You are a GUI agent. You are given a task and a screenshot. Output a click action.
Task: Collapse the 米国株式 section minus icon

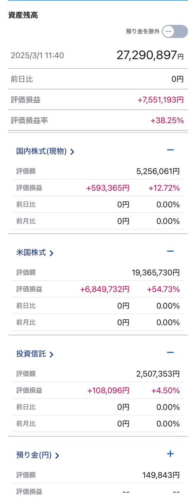(x=170, y=251)
